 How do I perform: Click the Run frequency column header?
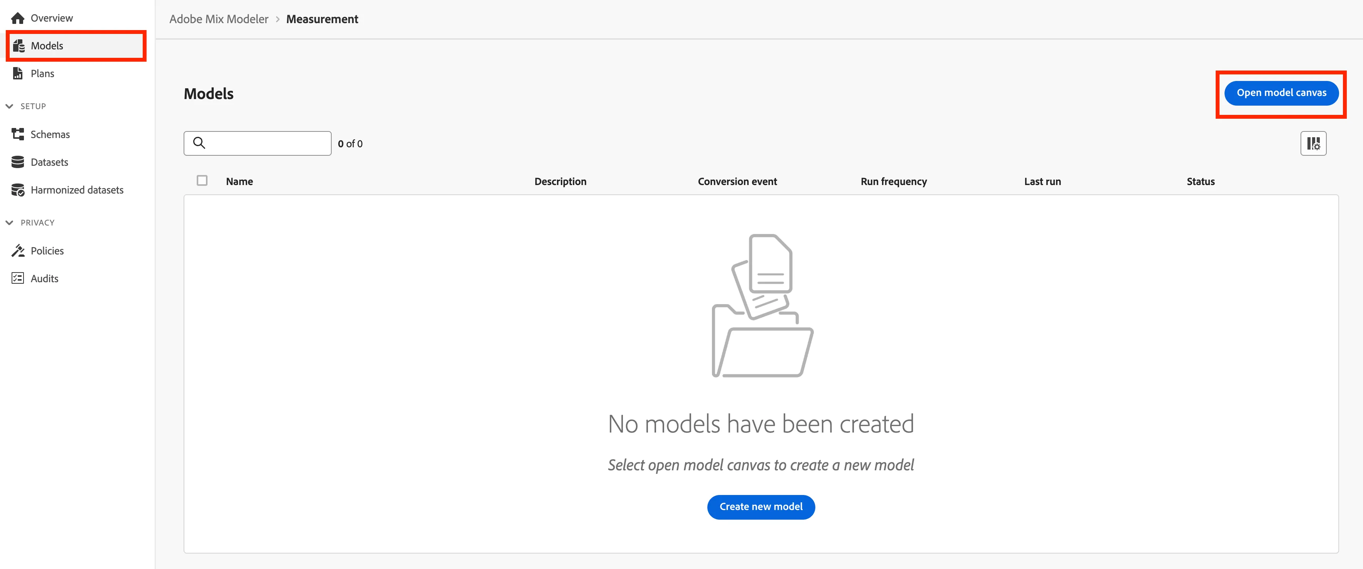click(x=894, y=182)
